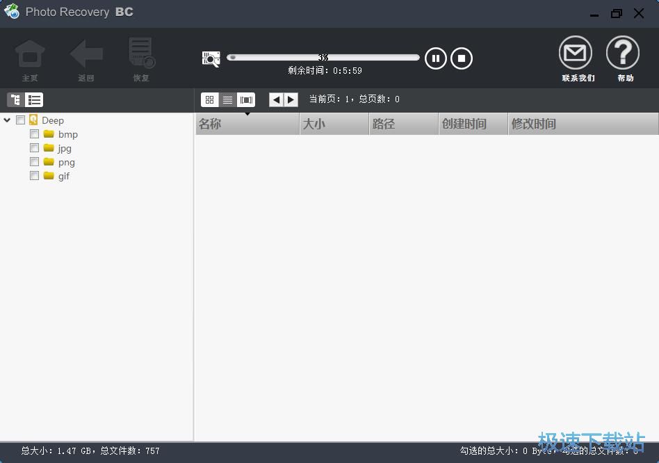Sort by the 修改时间 column header

tap(583, 124)
